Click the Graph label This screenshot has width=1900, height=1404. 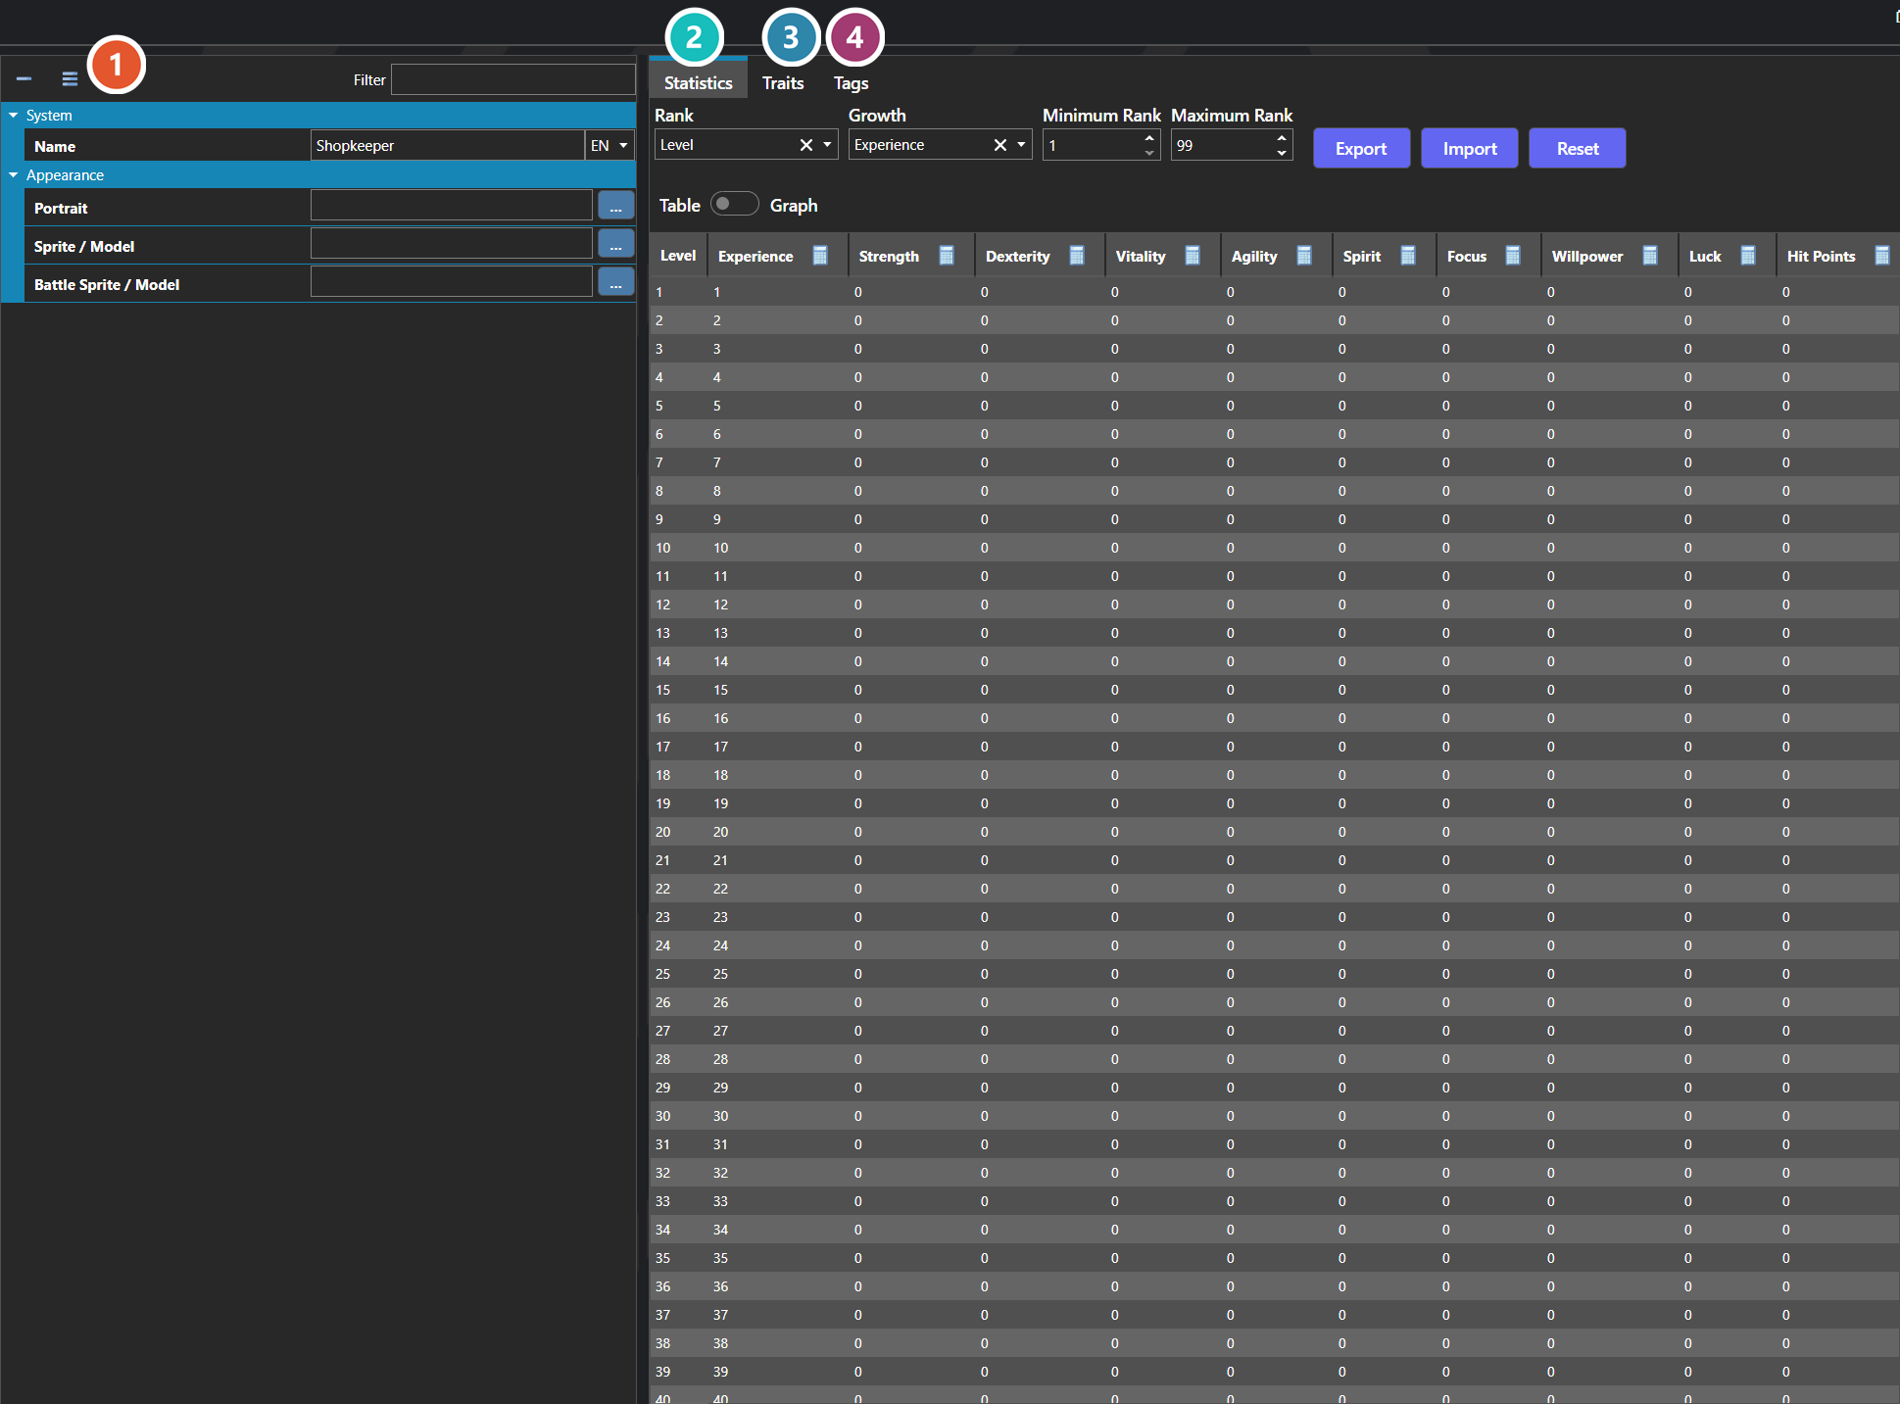(x=794, y=205)
